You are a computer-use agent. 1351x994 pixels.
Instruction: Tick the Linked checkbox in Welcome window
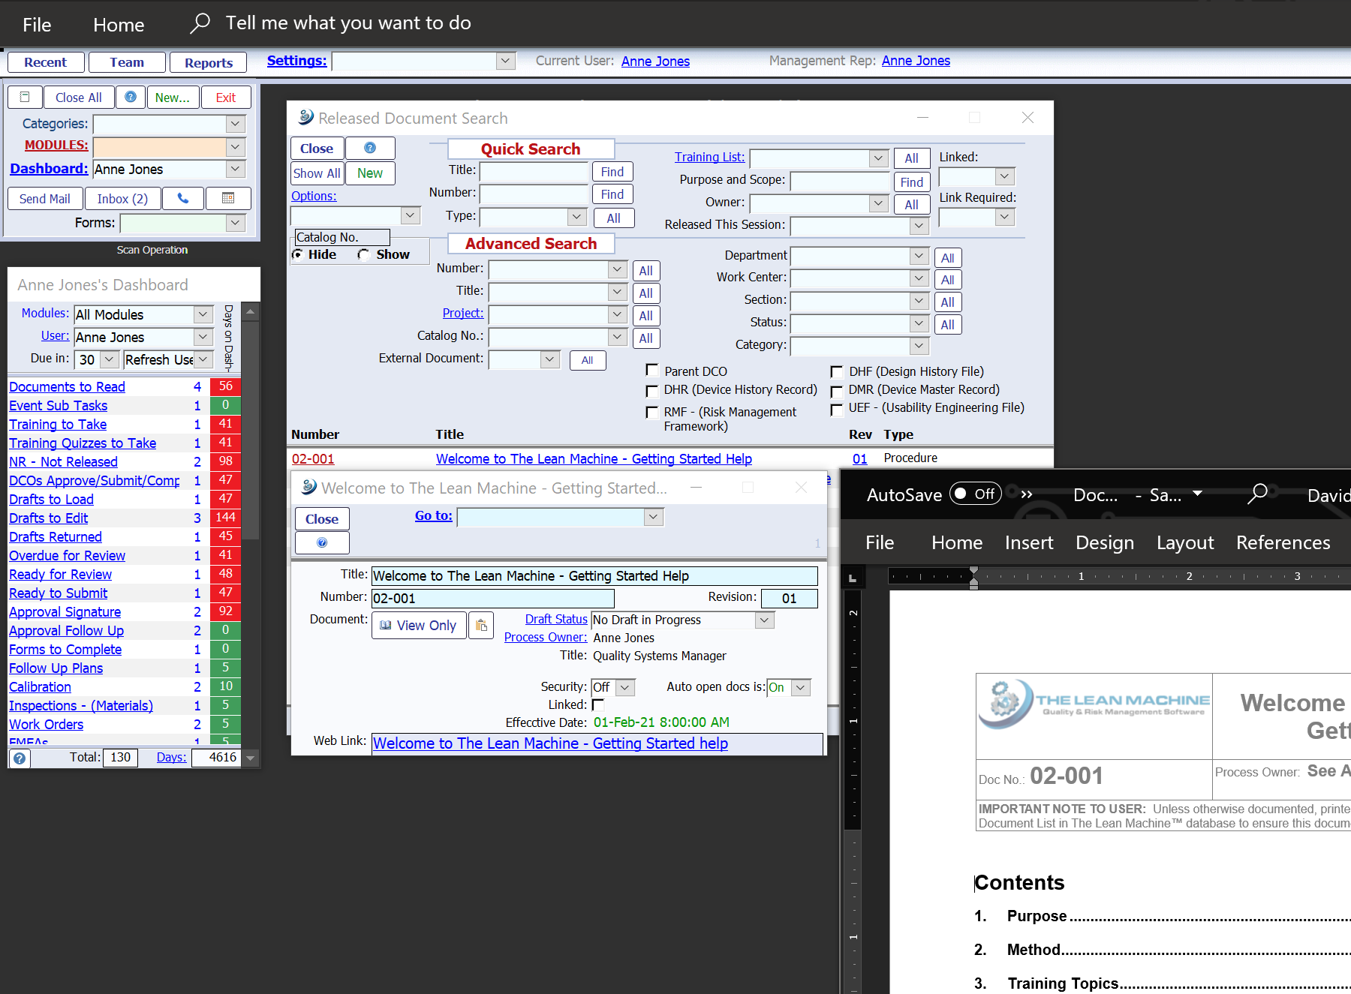point(598,704)
